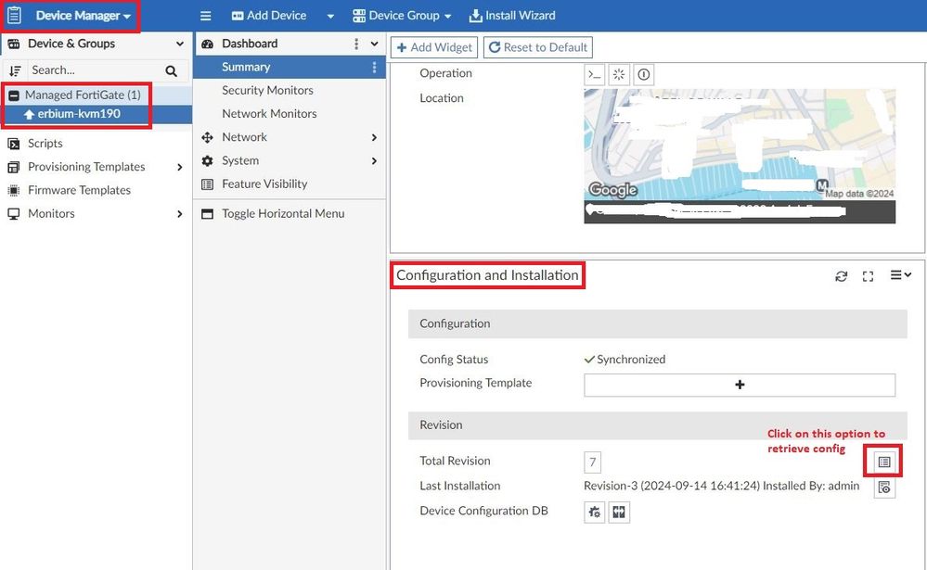Select the erbium-kvm190 device
Image resolution: width=927 pixels, height=570 pixels.
79,114
